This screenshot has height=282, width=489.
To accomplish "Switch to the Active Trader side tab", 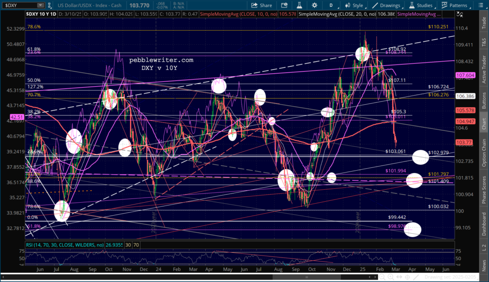I will click(x=484, y=70).
